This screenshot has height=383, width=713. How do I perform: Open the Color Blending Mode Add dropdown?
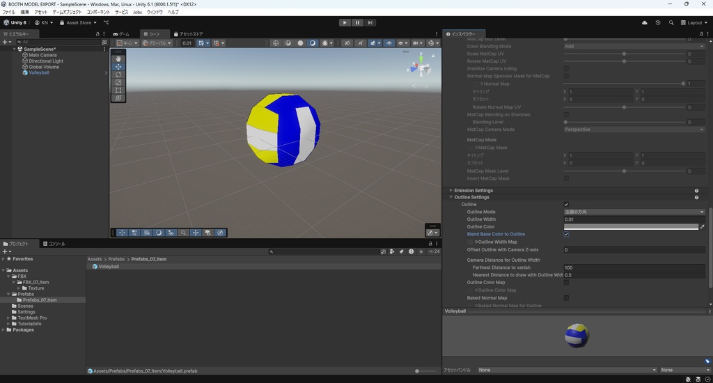634,47
